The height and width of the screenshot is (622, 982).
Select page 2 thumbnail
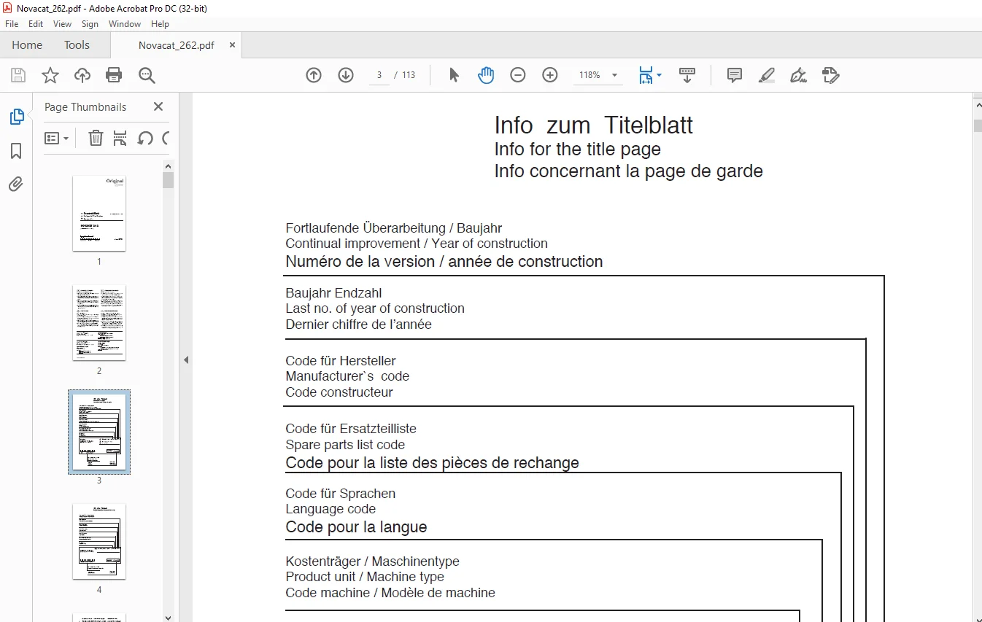click(x=99, y=322)
